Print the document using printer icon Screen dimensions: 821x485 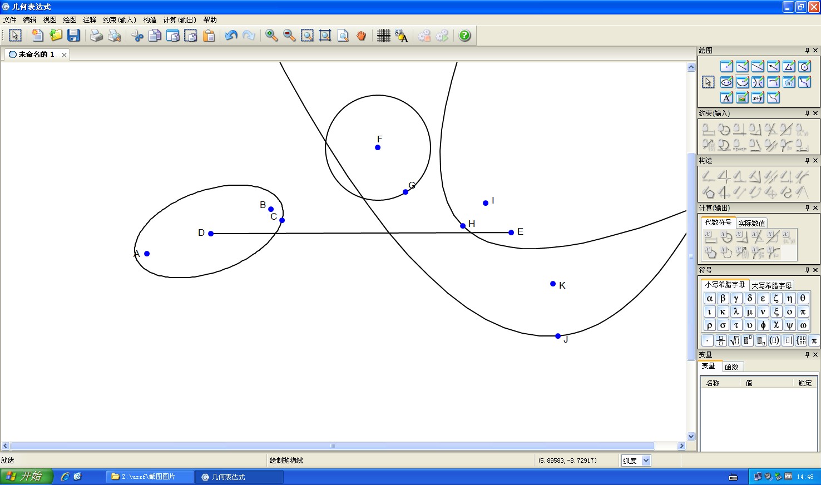96,36
